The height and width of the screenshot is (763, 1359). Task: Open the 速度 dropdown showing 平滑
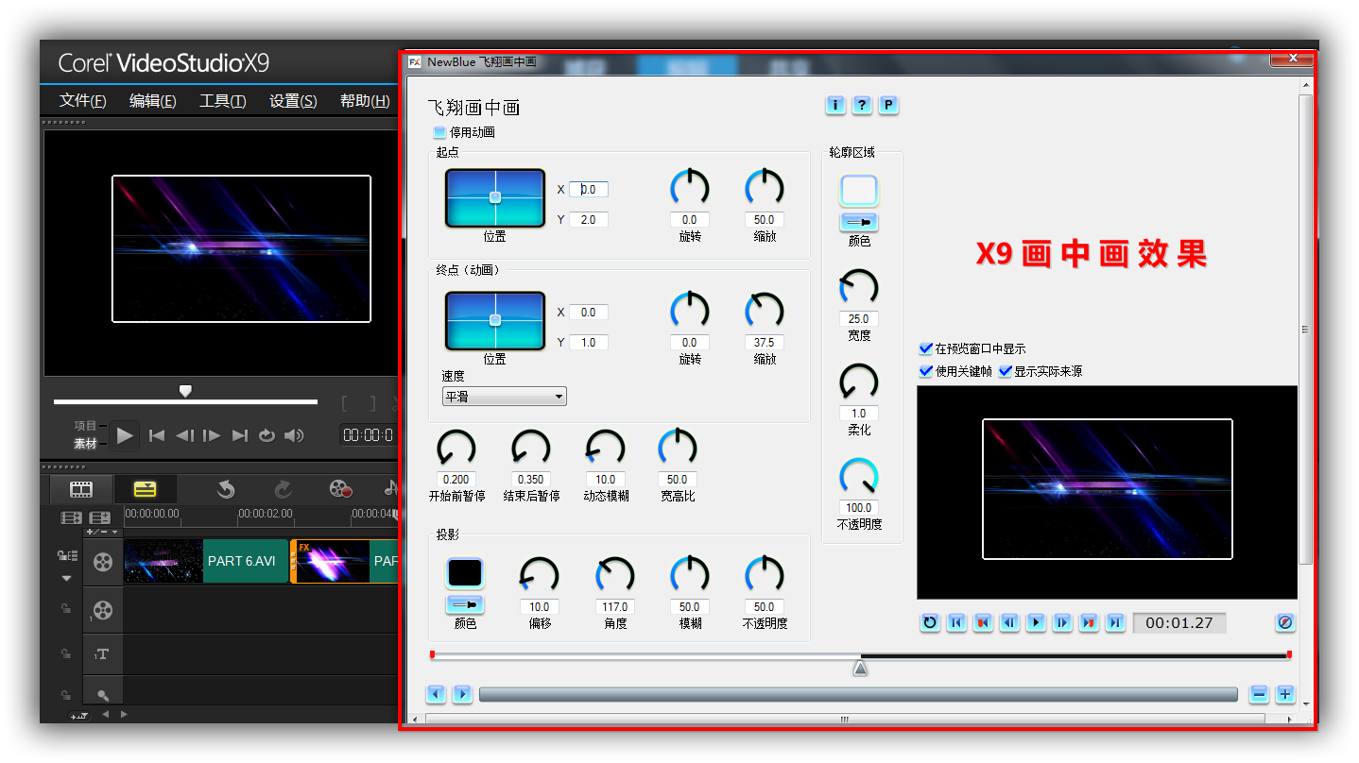point(504,397)
